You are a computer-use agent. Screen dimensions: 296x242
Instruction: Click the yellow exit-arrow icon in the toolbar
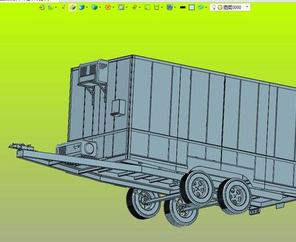(x=42, y=7)
